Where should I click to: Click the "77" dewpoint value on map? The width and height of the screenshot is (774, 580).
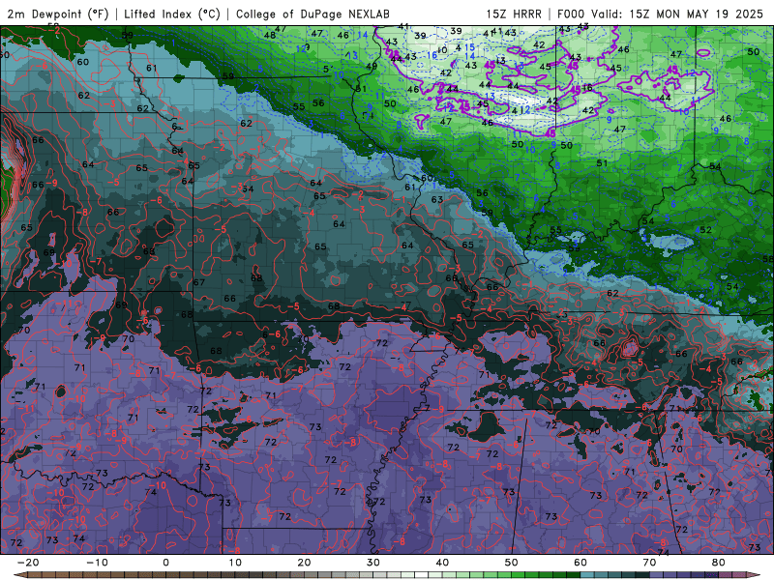(x=405, y=305)
